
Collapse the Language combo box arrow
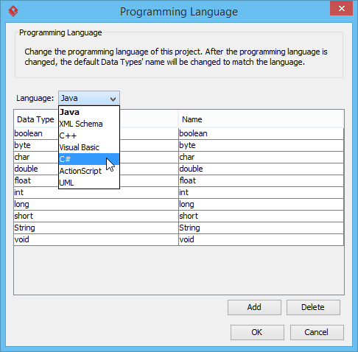(x=113, y=99)
